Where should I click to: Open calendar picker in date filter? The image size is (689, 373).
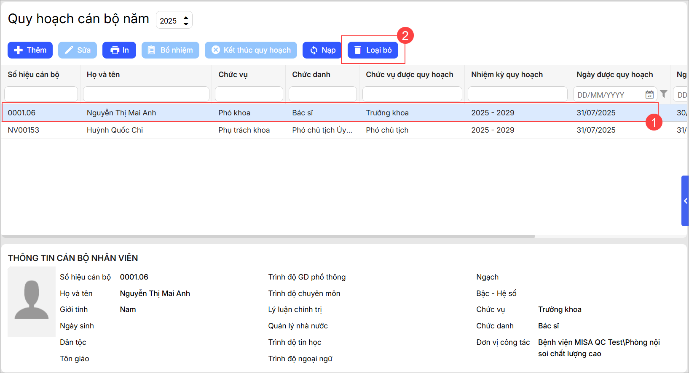[x=649, y=95]
